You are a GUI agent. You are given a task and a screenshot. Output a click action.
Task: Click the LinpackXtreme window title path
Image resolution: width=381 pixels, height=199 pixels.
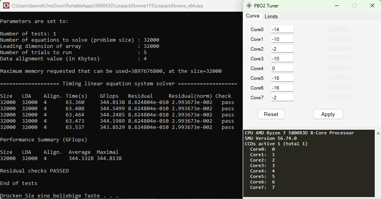[x=107, y=6]
